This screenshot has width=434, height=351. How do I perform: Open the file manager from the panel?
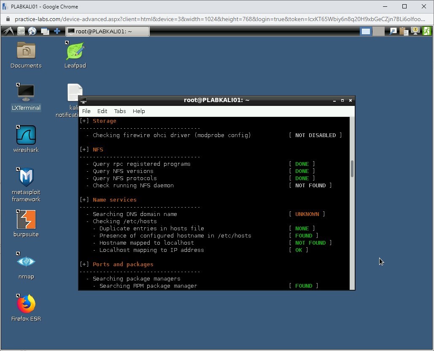click(x=21, y=31)
